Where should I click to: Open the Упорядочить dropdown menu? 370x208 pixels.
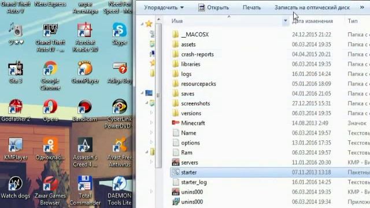pos(164,8)
